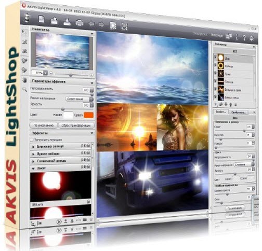Select the Шар element row in list
262x251 pixels.
point(233,58)
